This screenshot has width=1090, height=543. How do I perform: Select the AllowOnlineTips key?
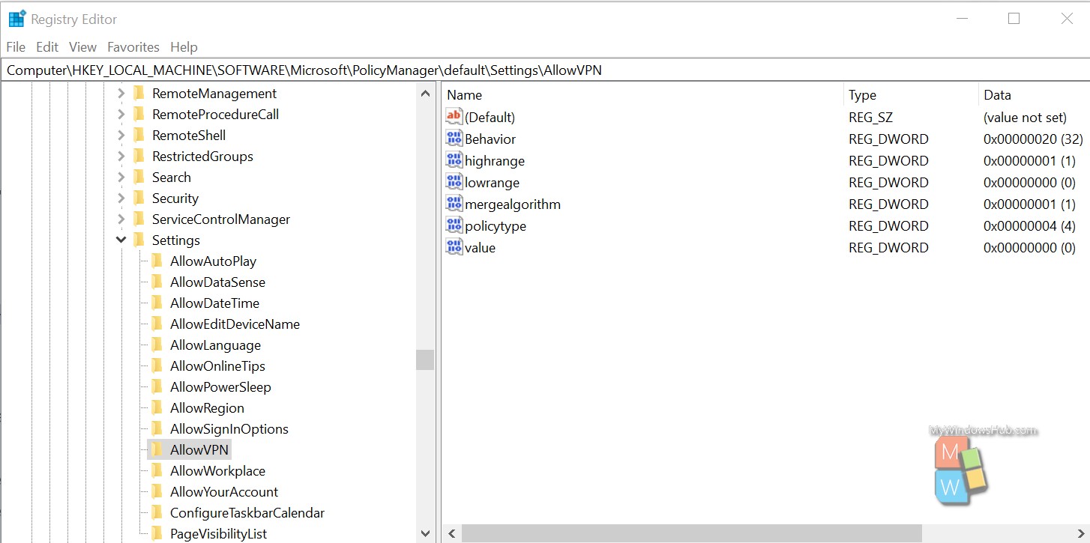tap(217, 365)
